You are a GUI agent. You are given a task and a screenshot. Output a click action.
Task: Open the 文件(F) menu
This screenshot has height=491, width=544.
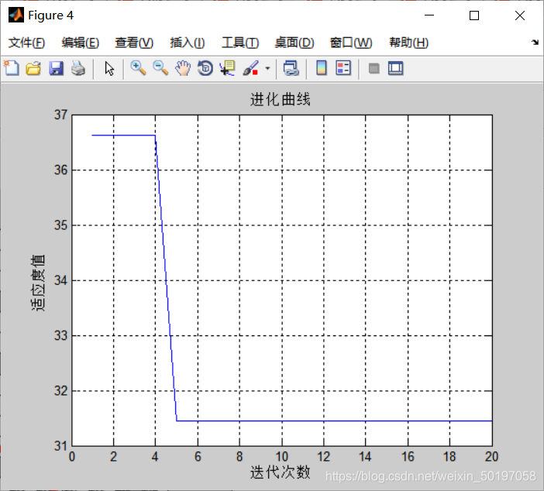pyautogui.click(x=26, y=43)
